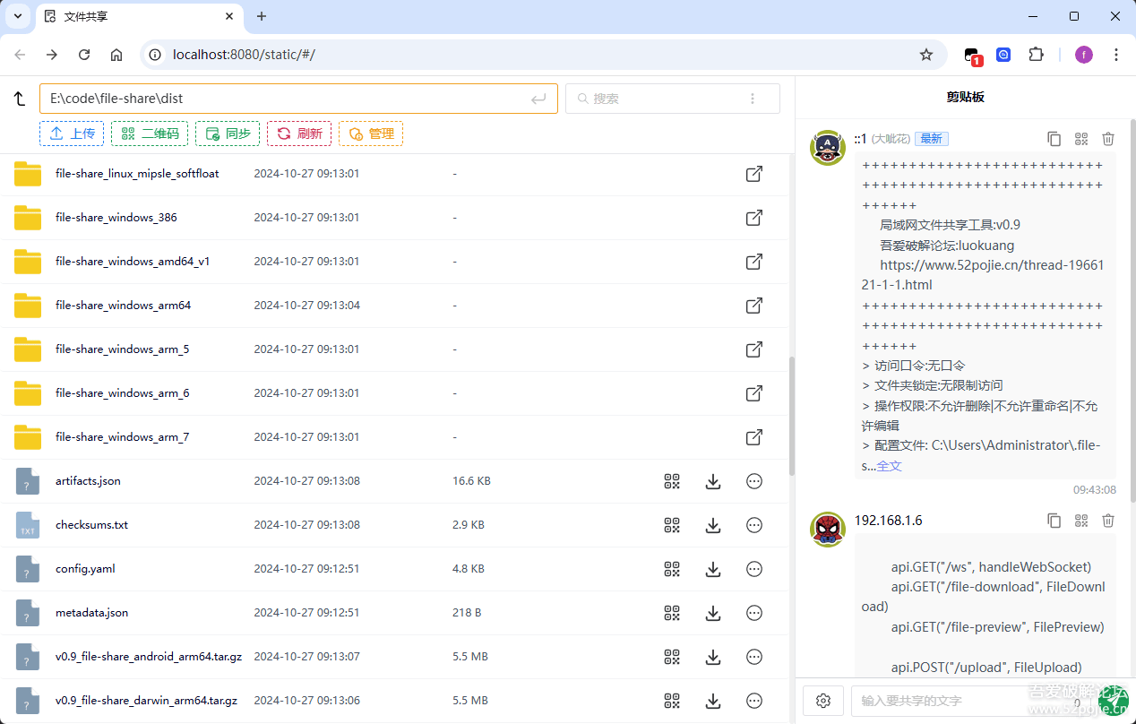Show QR code for artifacts.json
This screenshot has height=724, width=1136.
672,481
